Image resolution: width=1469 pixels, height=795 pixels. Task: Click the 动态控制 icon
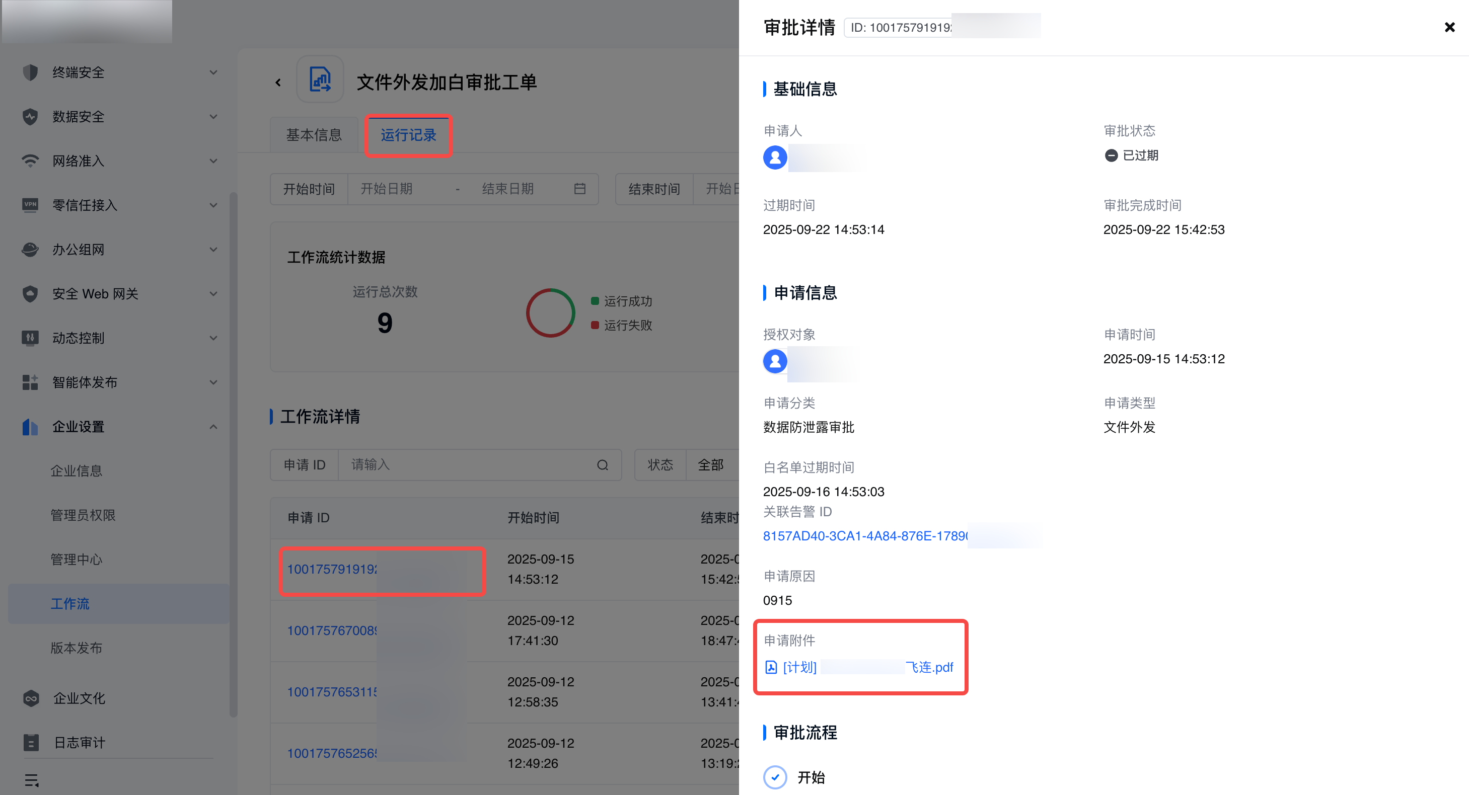click(x=30, y=338)
